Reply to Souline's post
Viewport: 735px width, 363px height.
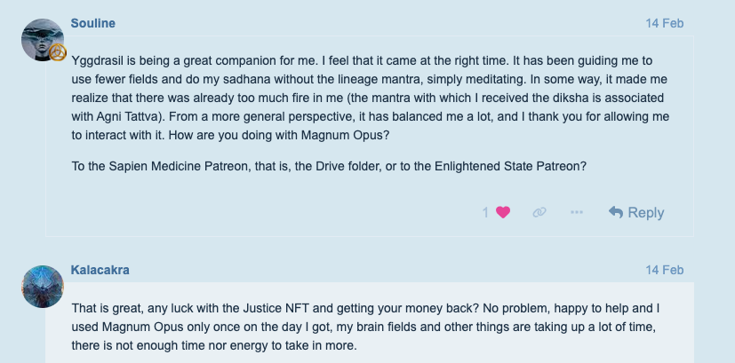(636, 212)
